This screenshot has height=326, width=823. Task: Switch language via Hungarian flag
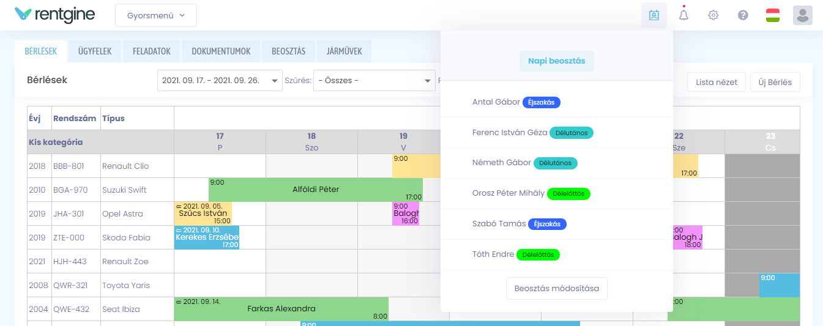click(772, 15)
